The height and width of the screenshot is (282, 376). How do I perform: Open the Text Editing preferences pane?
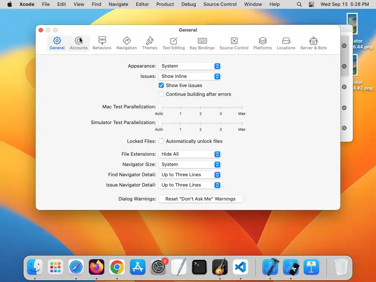point(174,43)
